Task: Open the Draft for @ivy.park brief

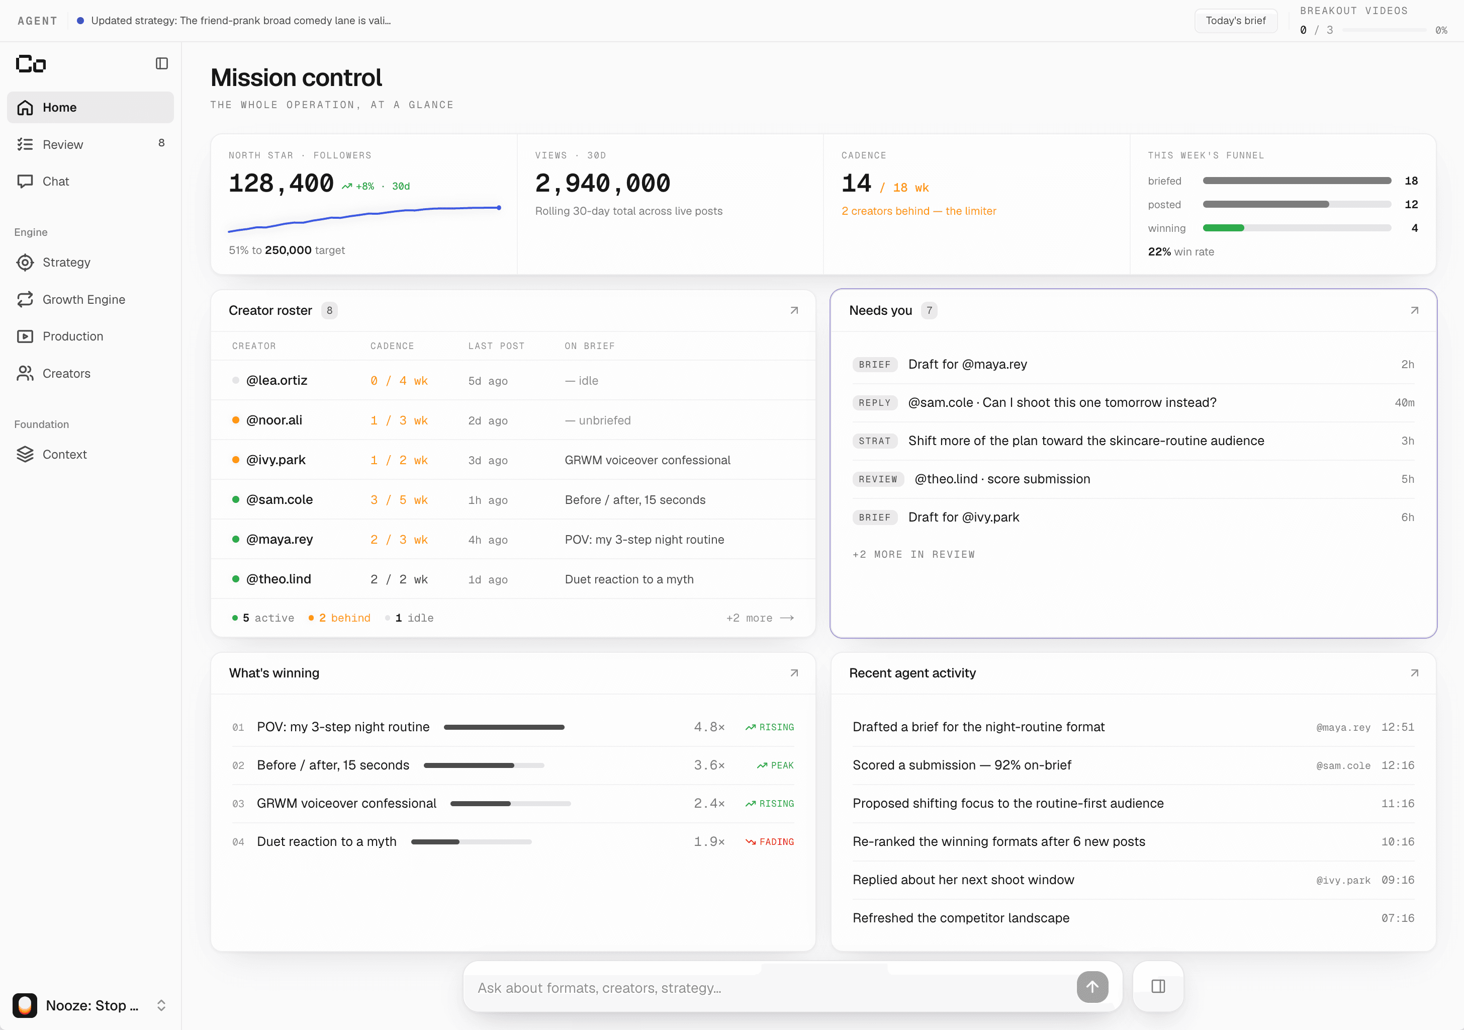Action: click(x=1133, y=517)
